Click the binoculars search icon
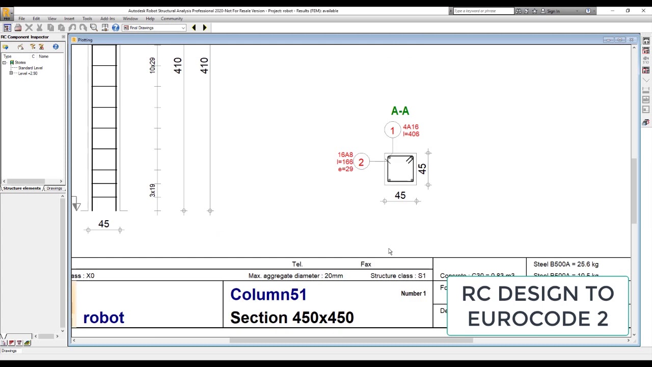Image resolution: width=652 pixels, height=367 pixels. tap(518, 11)
